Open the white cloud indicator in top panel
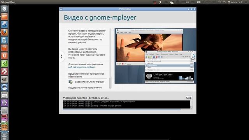 point(172,2)
